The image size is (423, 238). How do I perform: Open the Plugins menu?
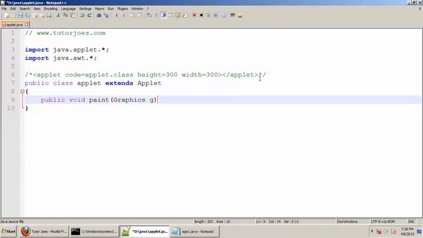pyautogui.click(x=122, y=9)
